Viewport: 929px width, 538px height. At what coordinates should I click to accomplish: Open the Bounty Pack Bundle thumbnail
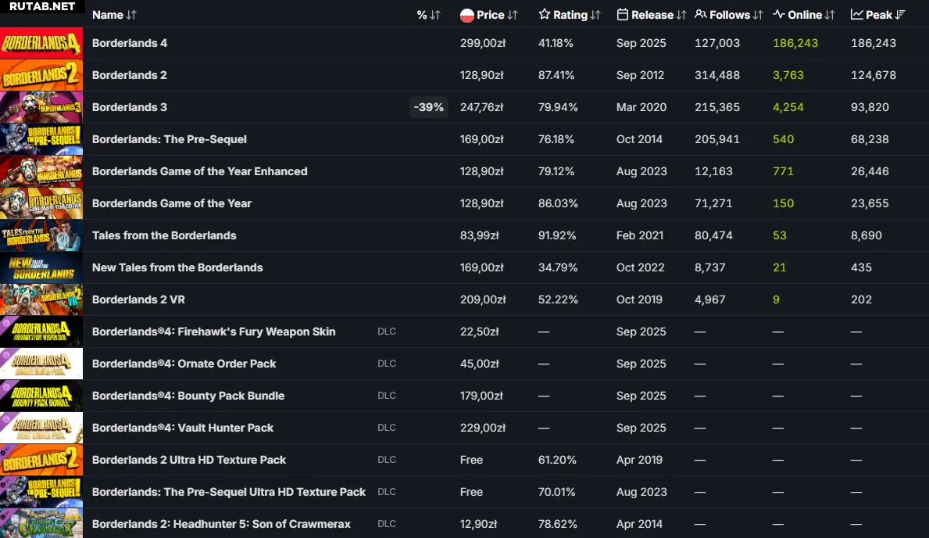click(x=41, y=395)
